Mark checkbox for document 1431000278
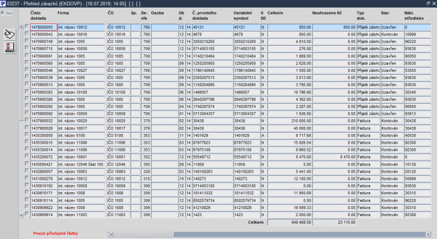Viewport: 437px width, 239px height. coord(27,178)
